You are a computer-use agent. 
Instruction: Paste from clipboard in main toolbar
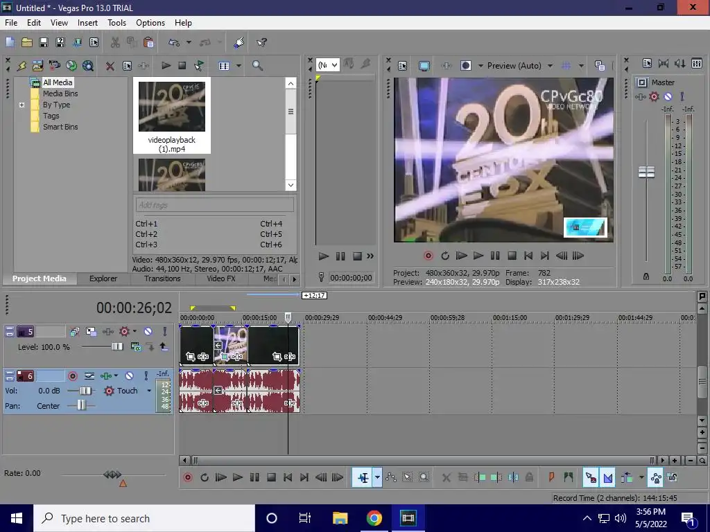pyautogui.click(x=148, y=42)
